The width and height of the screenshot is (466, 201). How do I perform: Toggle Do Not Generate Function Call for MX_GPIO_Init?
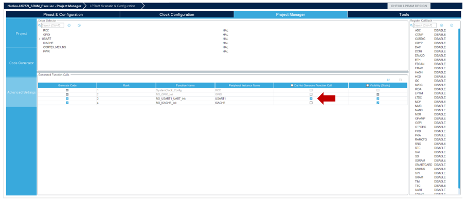311,94
